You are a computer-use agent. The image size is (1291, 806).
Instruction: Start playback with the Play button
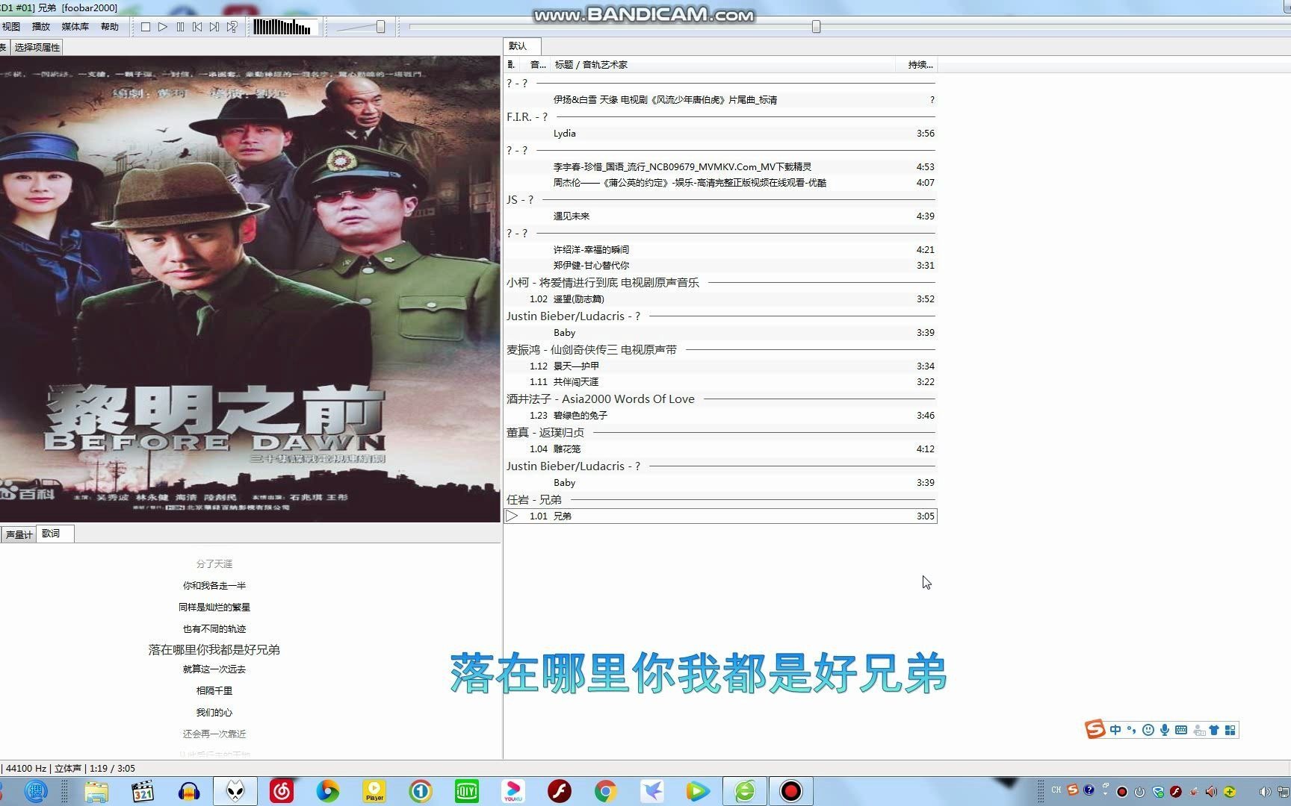[x=163, y=27]
